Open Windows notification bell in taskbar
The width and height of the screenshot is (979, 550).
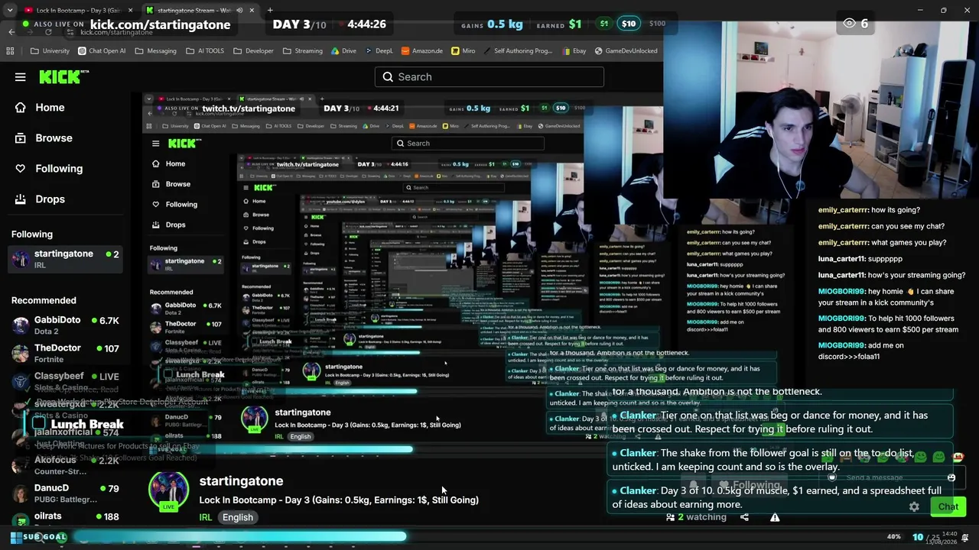click(965, 537)
